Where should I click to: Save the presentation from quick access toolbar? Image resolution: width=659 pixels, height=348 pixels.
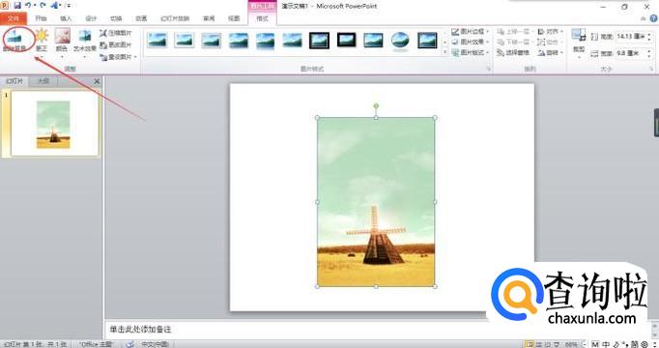click(17, 6)
